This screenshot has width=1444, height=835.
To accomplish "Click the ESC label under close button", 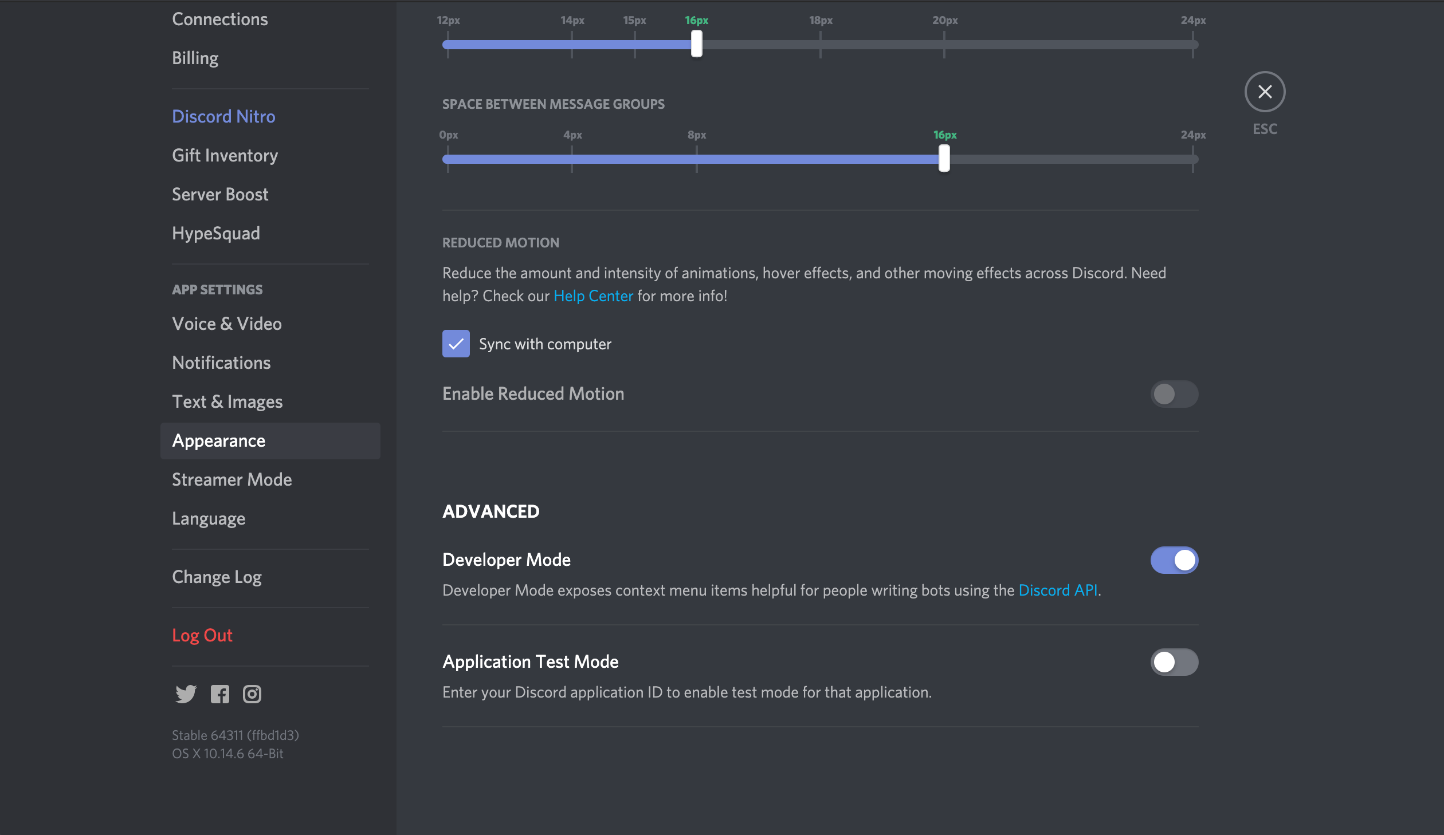I will pos(1265,129).
